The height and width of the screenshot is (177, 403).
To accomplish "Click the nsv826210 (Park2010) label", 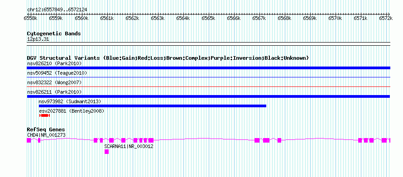I will [x=54, y=63].
